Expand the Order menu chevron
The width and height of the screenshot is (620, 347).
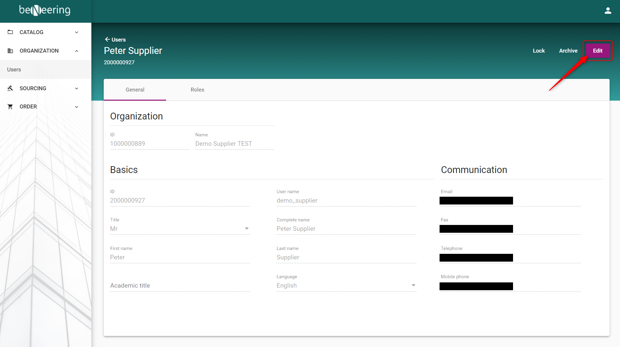tap(77, 106)
